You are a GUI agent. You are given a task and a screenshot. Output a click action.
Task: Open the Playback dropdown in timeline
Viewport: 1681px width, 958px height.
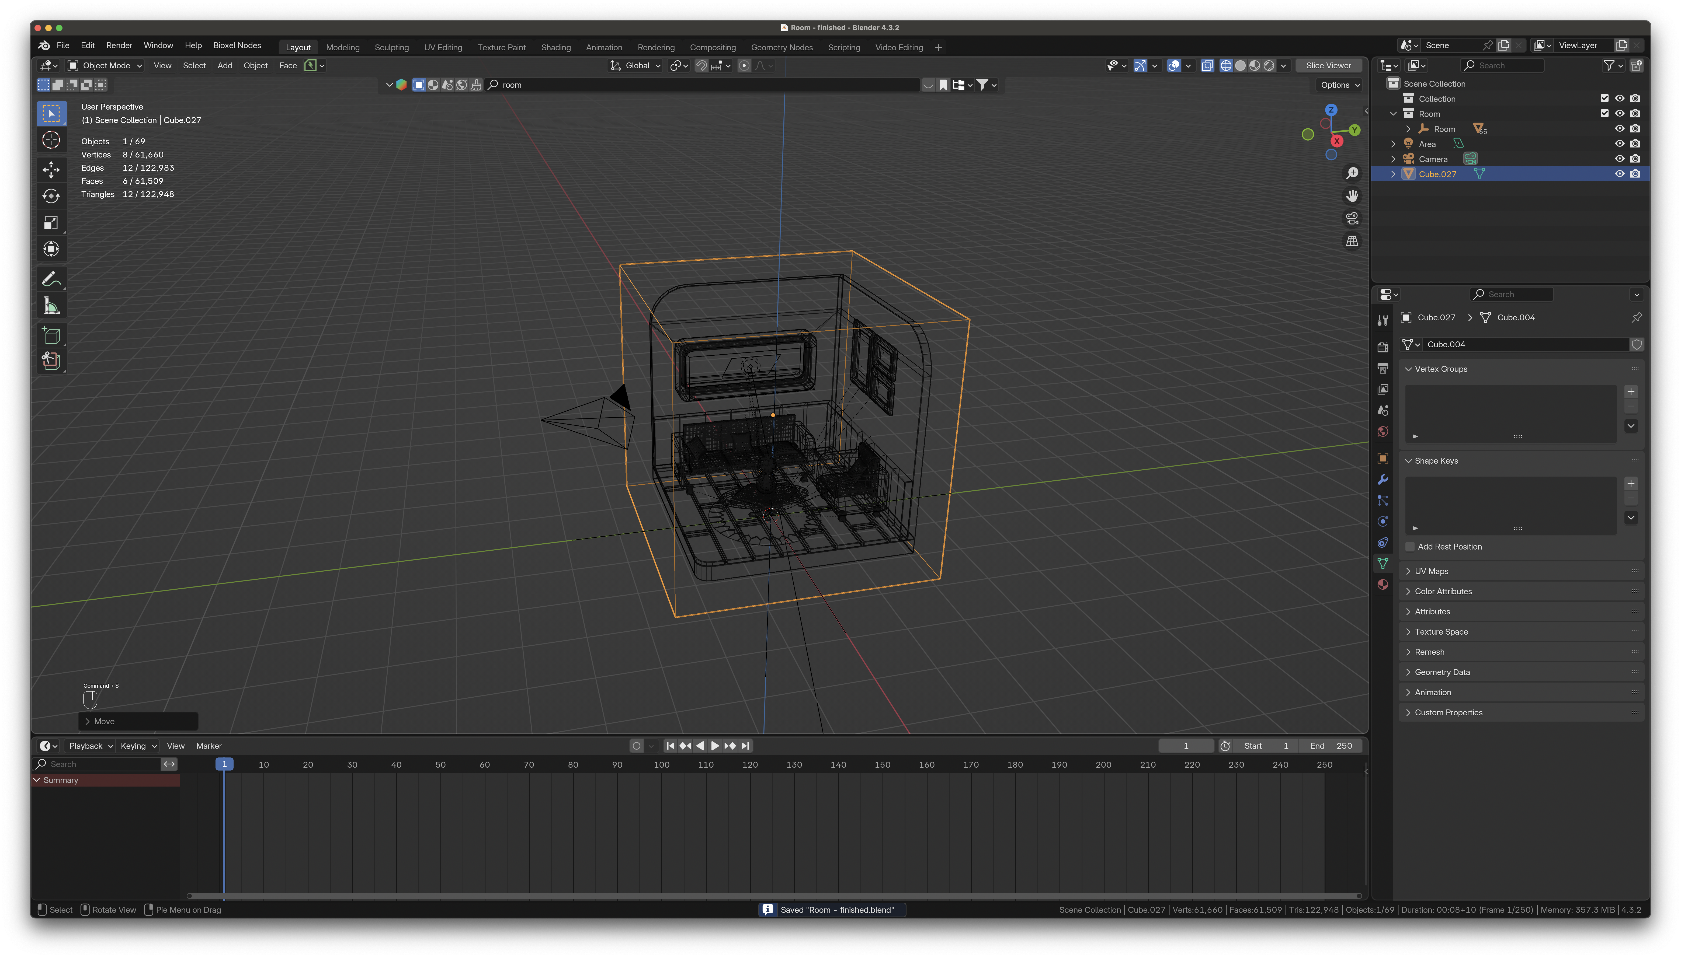91,746
